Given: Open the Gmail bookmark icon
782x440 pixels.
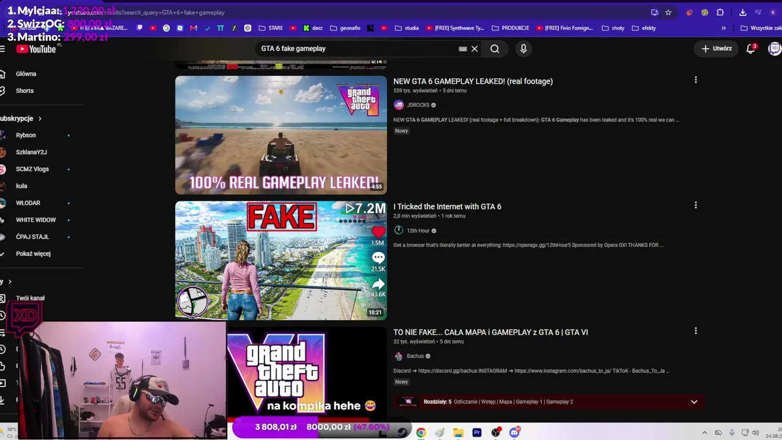Looking at the screenshot, I should pos(194,28).
